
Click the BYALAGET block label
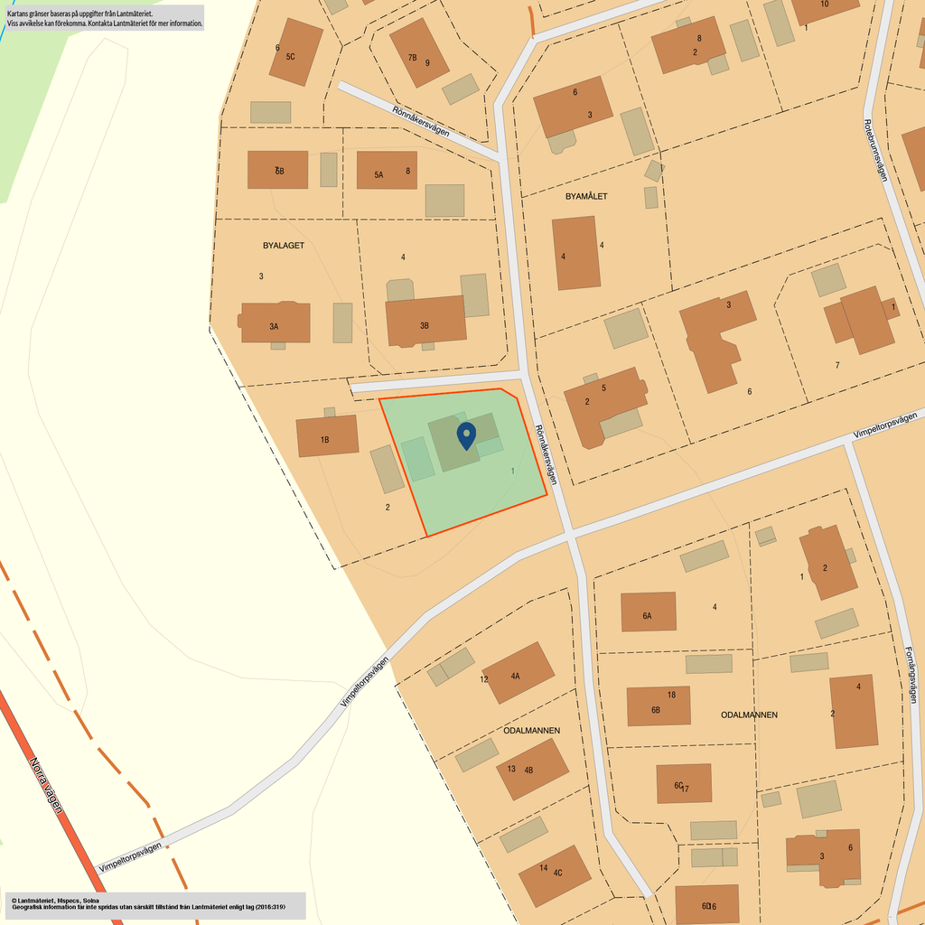click(x=284, y=246)
